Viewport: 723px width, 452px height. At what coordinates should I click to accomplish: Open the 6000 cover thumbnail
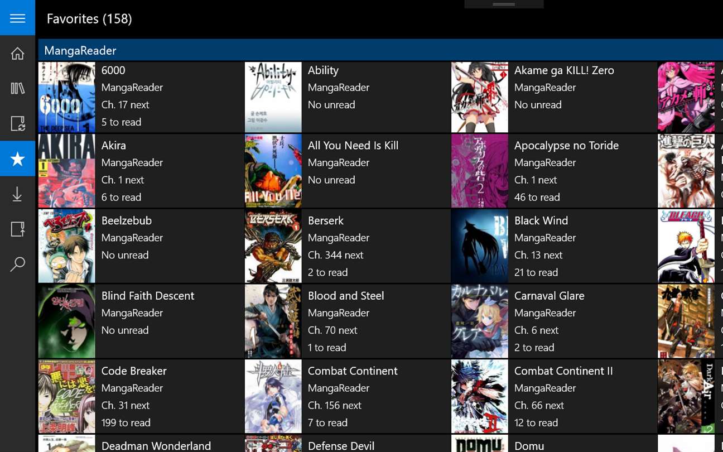pos(67,97)
